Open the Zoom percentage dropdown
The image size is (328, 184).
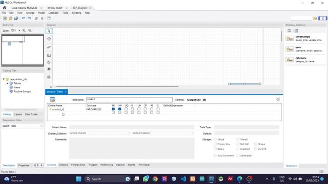[19, 31]
